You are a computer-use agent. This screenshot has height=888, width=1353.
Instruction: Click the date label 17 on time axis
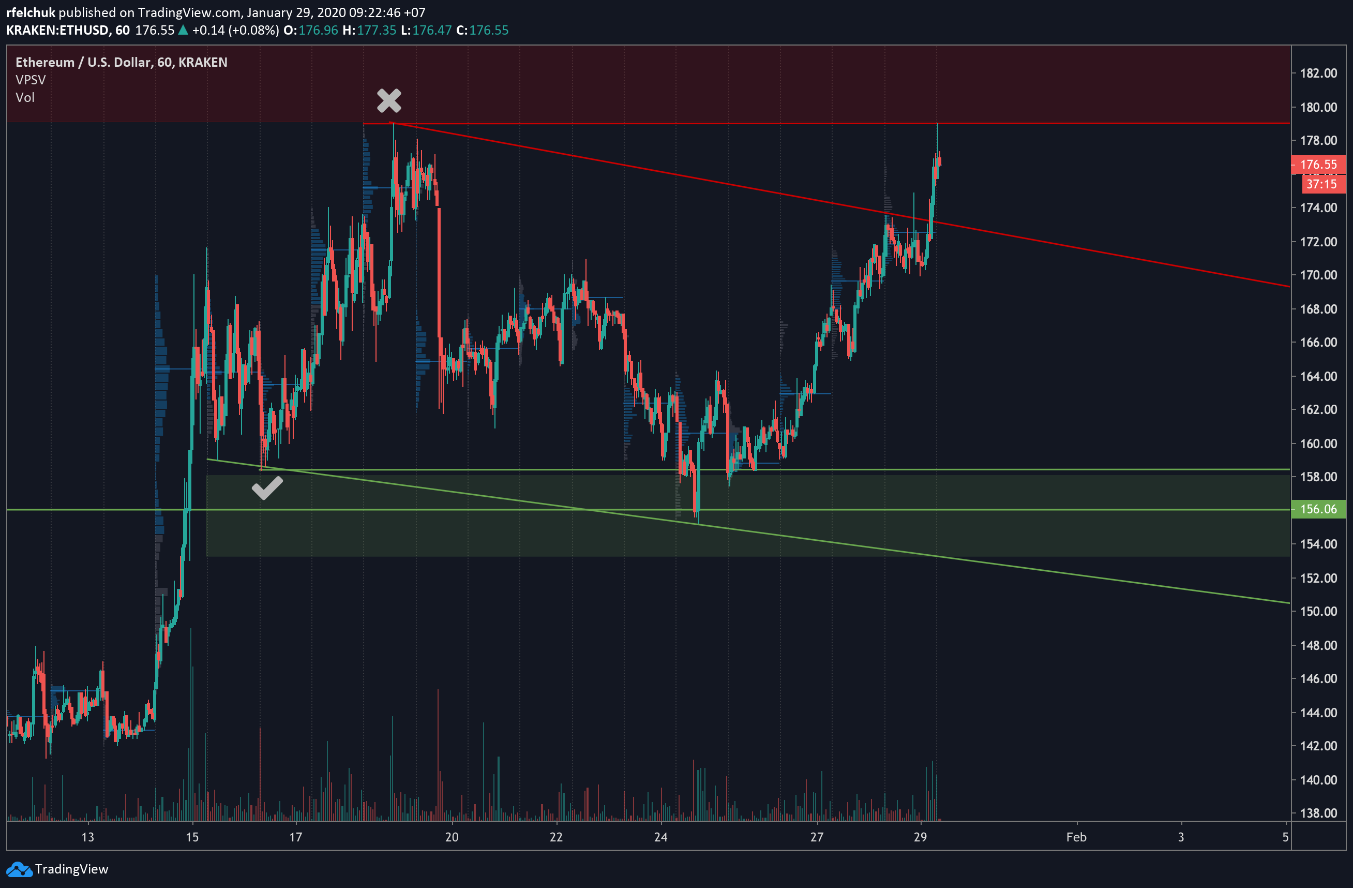(x=296, y=837)
